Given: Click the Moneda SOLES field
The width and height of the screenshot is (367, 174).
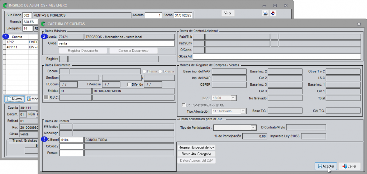Looking at the screenshot, I should click(30, 22).
